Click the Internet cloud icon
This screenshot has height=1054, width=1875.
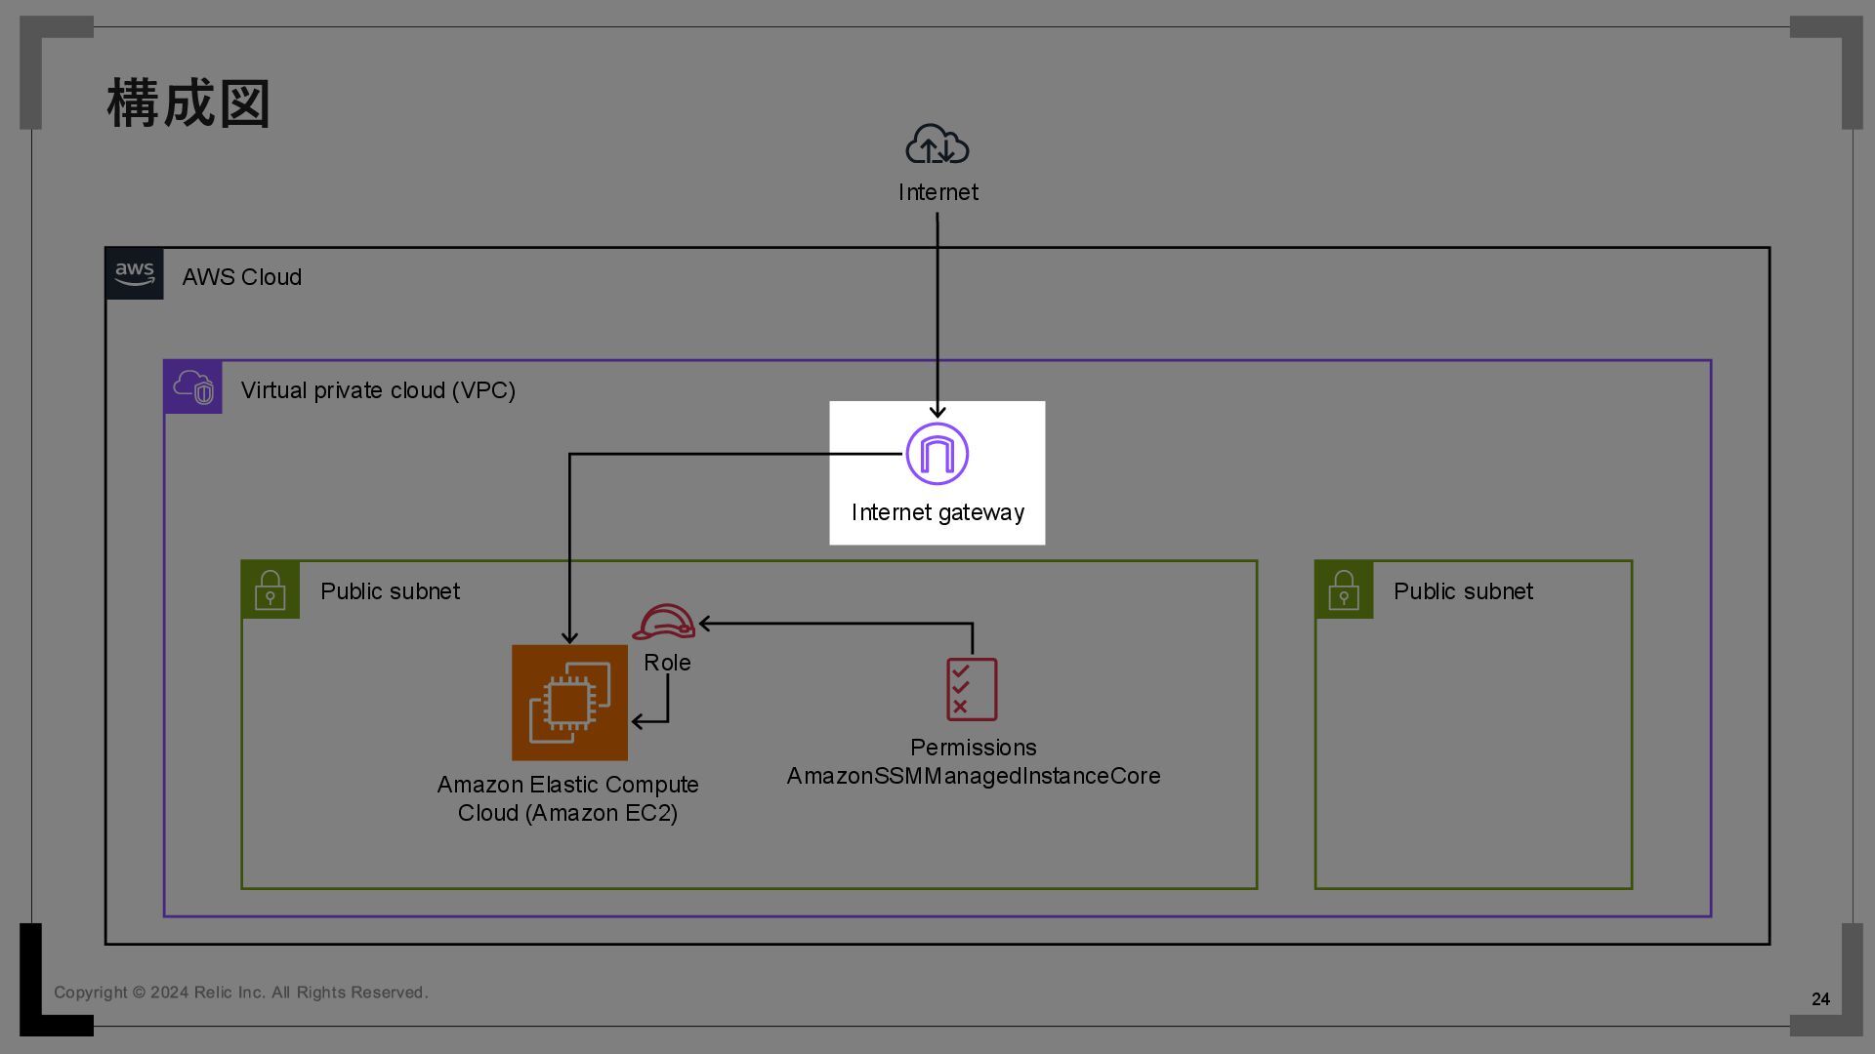coord(937,144)
